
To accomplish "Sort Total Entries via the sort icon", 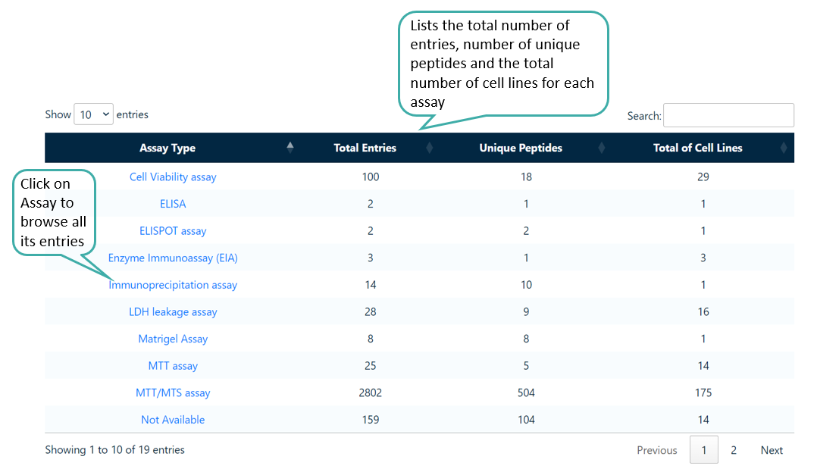I will tap(430, 148).
